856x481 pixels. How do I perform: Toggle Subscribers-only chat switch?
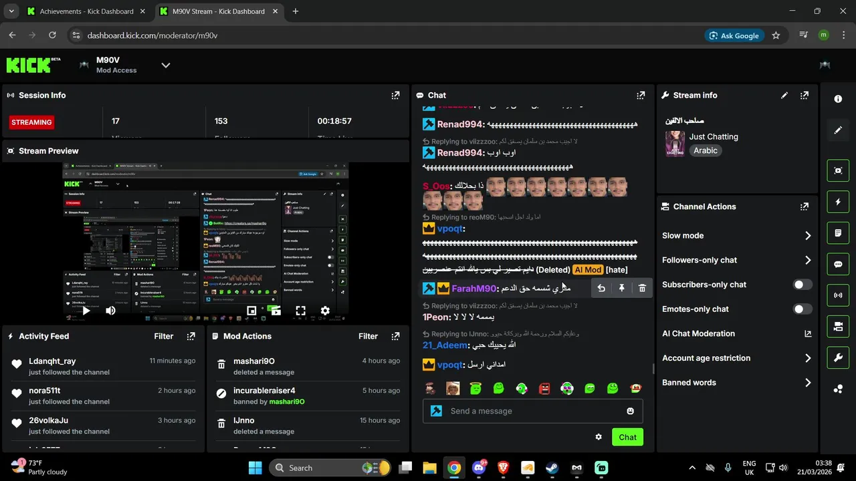click(802, 285)
